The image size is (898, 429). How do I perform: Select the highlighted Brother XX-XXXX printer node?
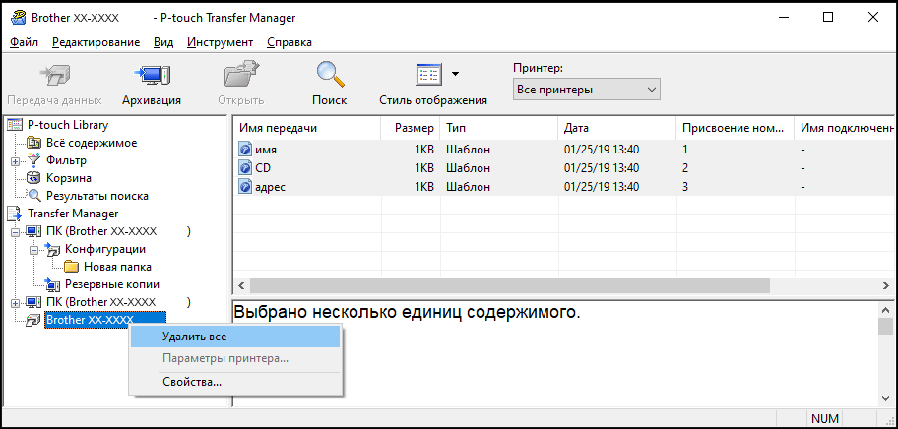[x=105, y=320]
